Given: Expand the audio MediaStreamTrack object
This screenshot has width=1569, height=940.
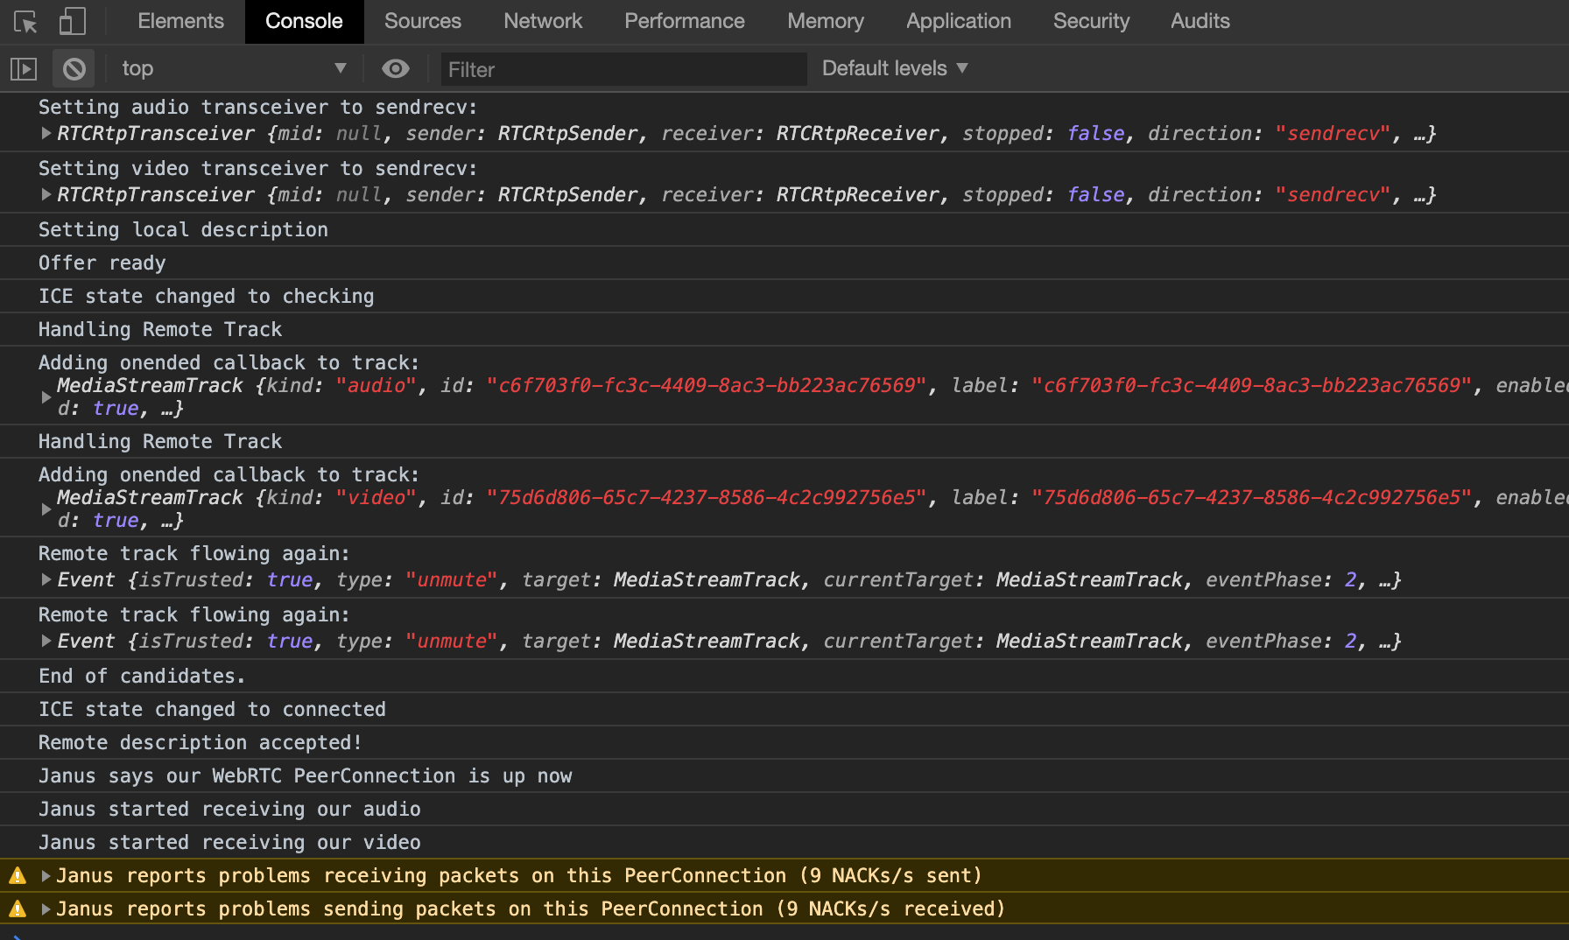Looking at the screenshot, I should [x=46, y=396].
